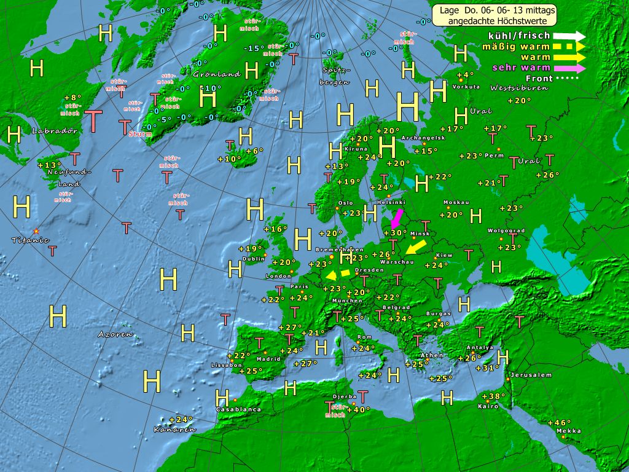Click the 'Djerba' label
This screenshot has height=472, width=629.
click(345, 396)
